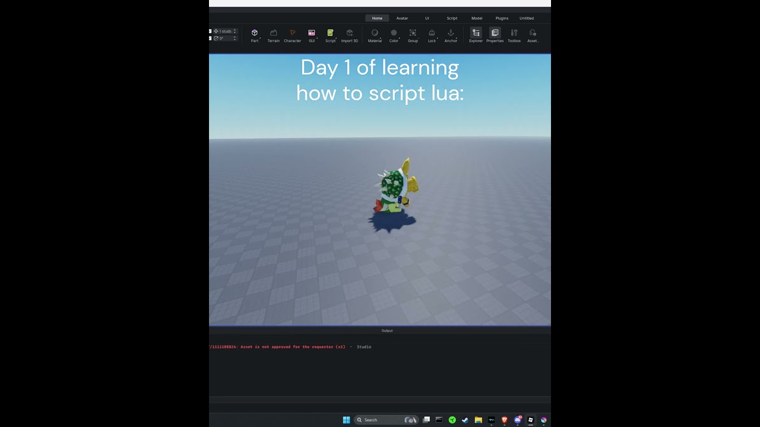This screenshot has height=427, width=760.
Task: Click the taskbar Search box
Action: (387, 420)
